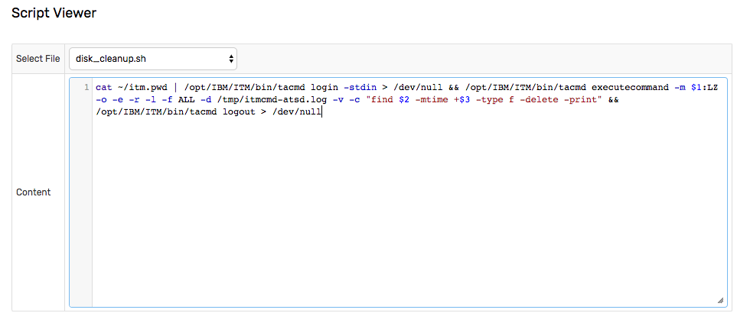
Task: Click the 'Content' row label
Action: [x=33, y=192]
